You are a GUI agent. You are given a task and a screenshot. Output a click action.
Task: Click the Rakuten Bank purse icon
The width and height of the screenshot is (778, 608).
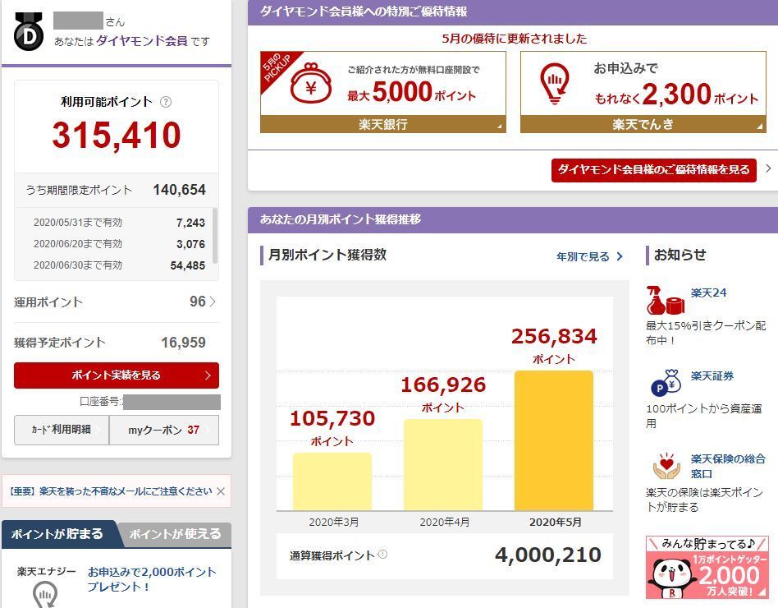click(310, 83)
